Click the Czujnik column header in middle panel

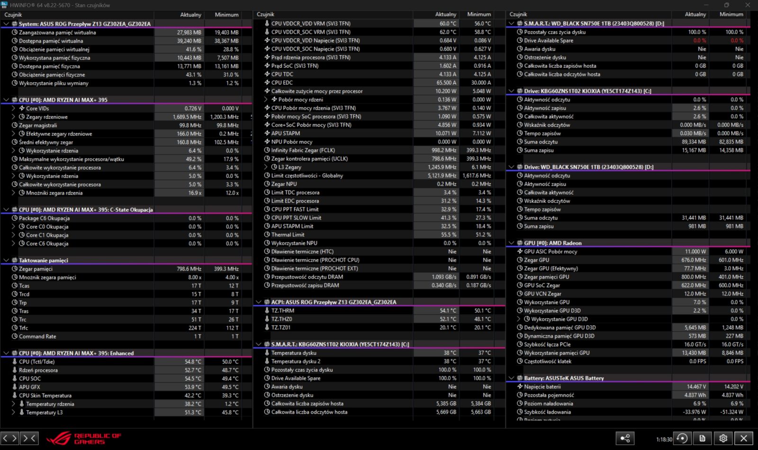pyautogui.click(x=265, y=14)
